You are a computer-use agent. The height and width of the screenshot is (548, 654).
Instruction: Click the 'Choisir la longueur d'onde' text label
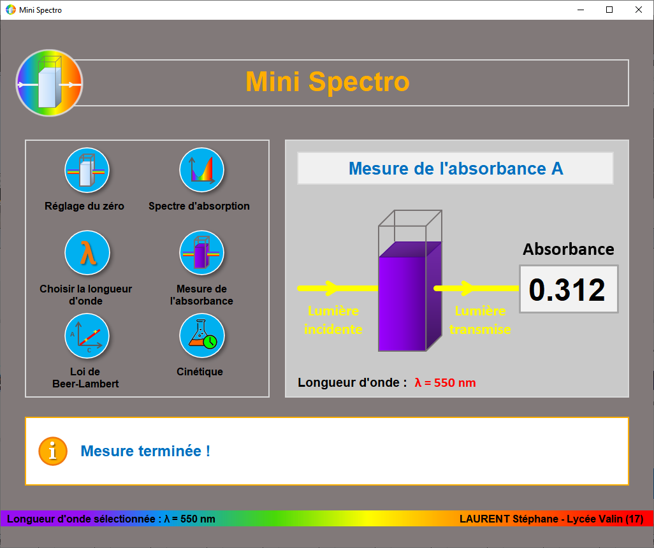click(x=86, y=294)
